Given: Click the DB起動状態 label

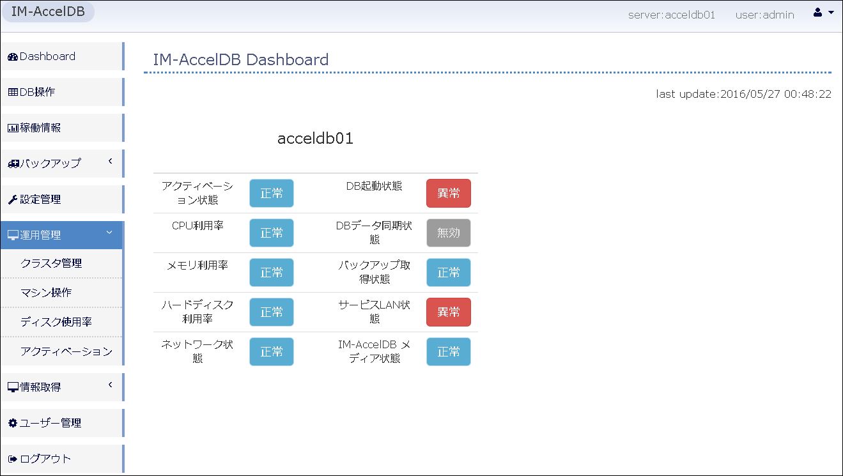Looking at the screenshot, I should [x=375, y=186].
